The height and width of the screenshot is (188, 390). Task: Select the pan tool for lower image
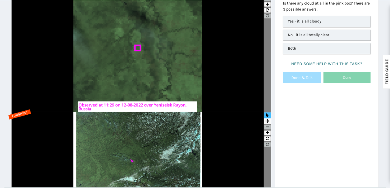click(267, 121)
